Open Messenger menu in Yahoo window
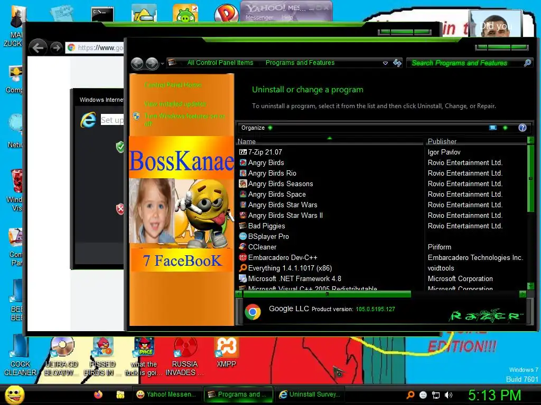Image resolution: width=541 pixels, height=405 pixels. click(259, 17)
